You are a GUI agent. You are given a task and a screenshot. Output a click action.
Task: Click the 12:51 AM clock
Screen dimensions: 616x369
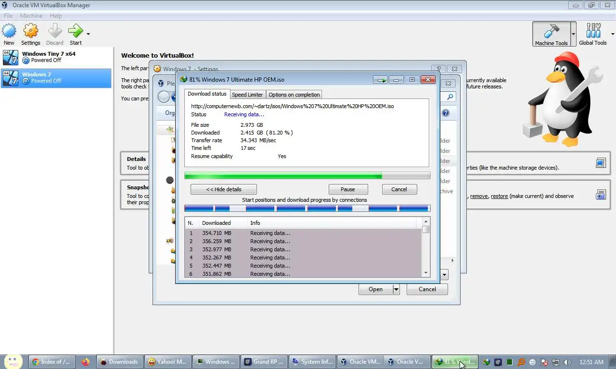click(591, 362)
